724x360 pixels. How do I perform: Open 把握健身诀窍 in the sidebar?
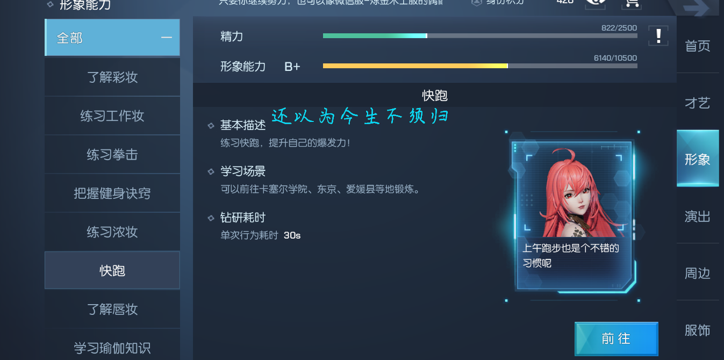(112, 193)
